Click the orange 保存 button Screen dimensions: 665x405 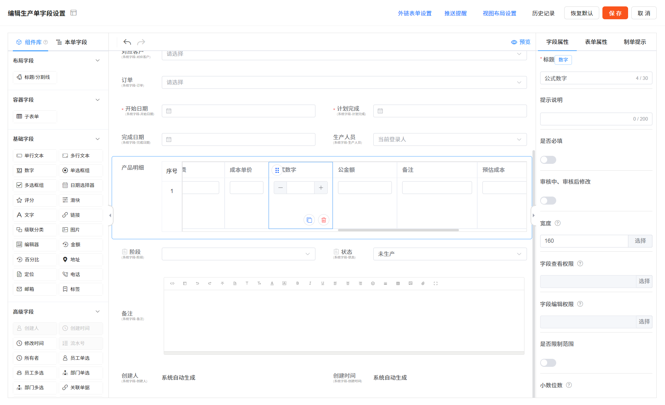click(615, 13)
